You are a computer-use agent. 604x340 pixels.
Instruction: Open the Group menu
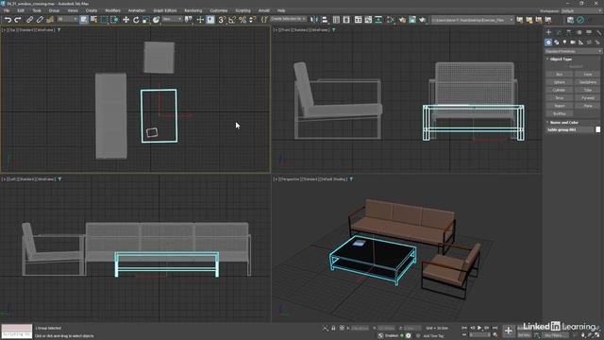point(54,10)
